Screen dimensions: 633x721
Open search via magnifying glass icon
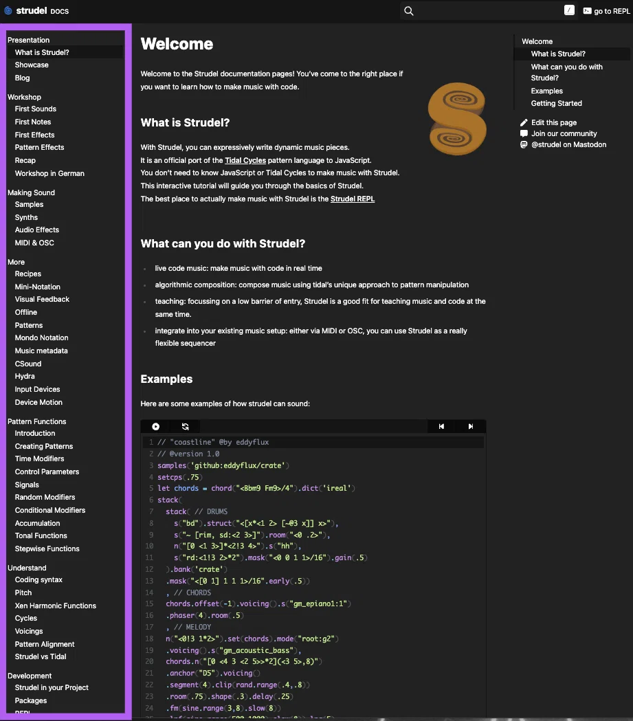[x=409, y=11]
